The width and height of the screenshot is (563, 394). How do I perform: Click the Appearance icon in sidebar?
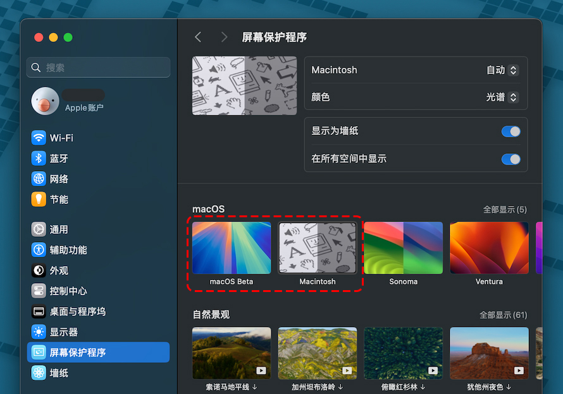click(x=39, y=270)
